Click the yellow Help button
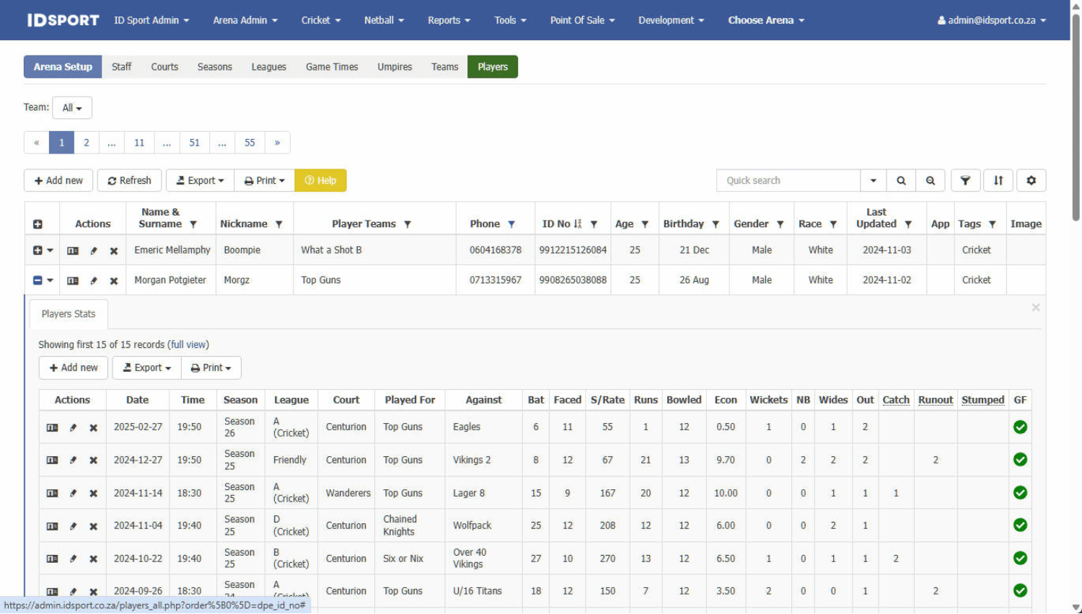 [320, 181]
